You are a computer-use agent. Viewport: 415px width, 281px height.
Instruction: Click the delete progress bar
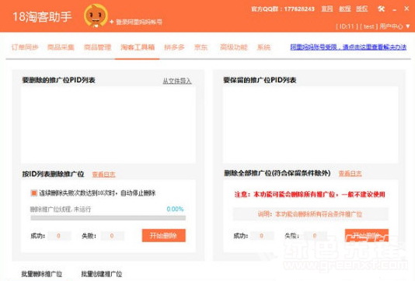tap(108, 218)
